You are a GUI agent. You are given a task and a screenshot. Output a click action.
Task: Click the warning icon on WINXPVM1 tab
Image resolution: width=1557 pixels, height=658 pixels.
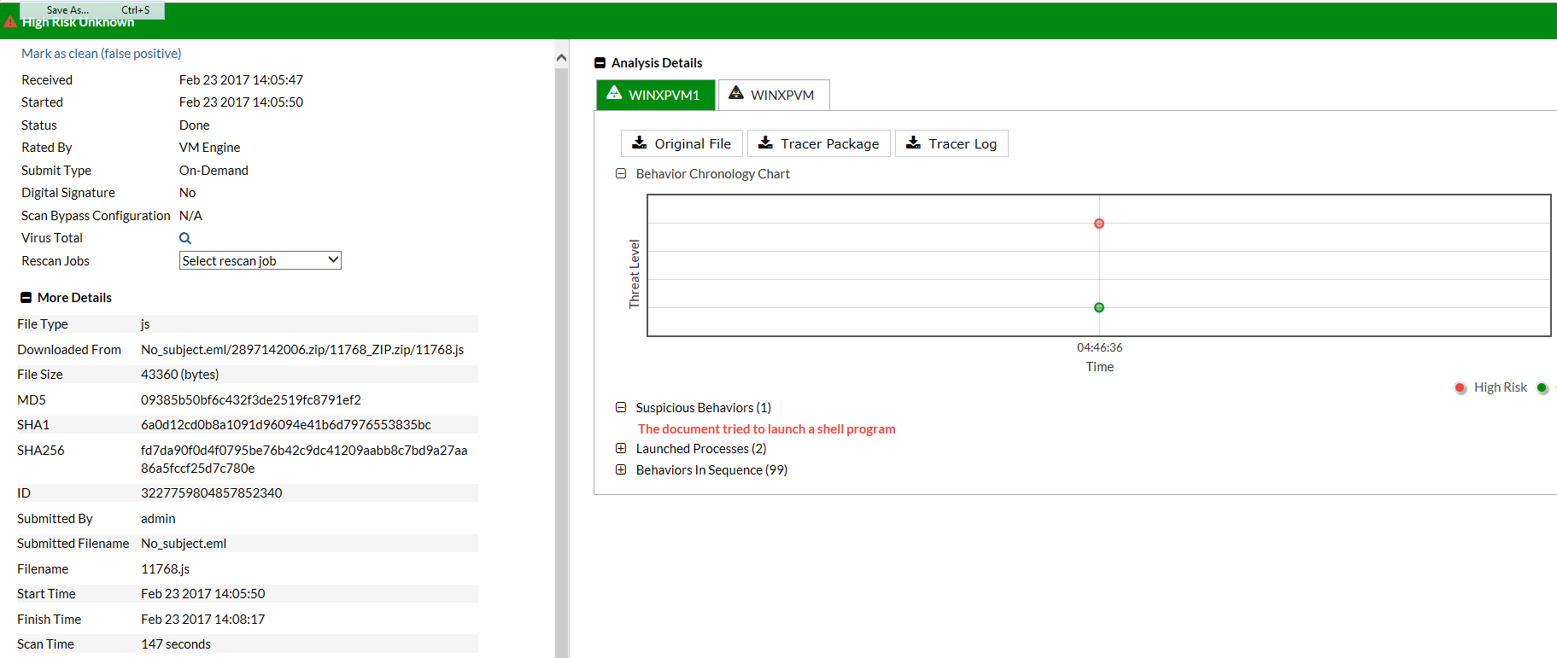pos(614,93)
